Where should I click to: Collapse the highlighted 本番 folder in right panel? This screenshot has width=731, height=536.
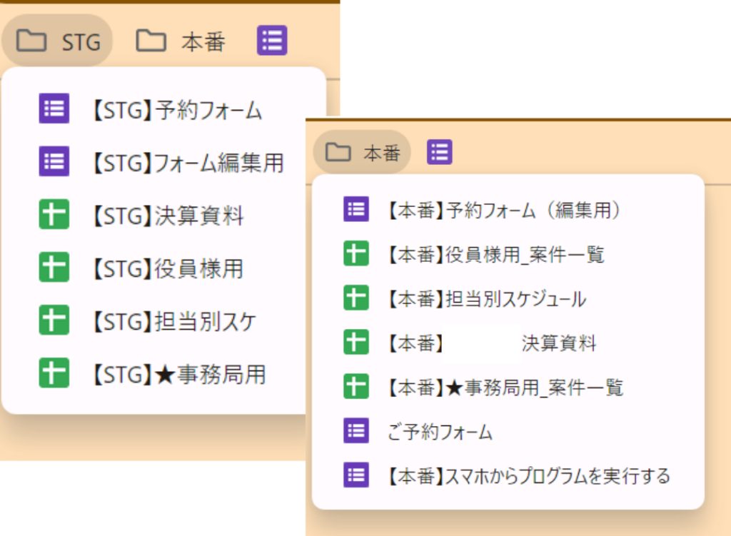pos(362,152)
